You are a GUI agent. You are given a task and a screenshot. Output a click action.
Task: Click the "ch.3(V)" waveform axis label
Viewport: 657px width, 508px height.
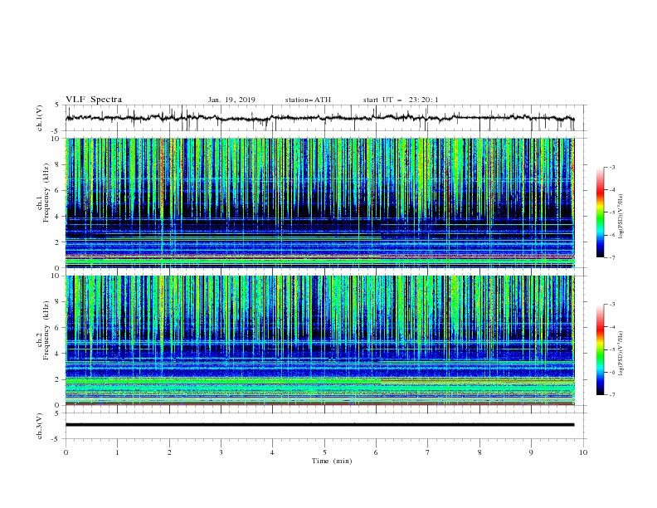[x=40, y=426]
